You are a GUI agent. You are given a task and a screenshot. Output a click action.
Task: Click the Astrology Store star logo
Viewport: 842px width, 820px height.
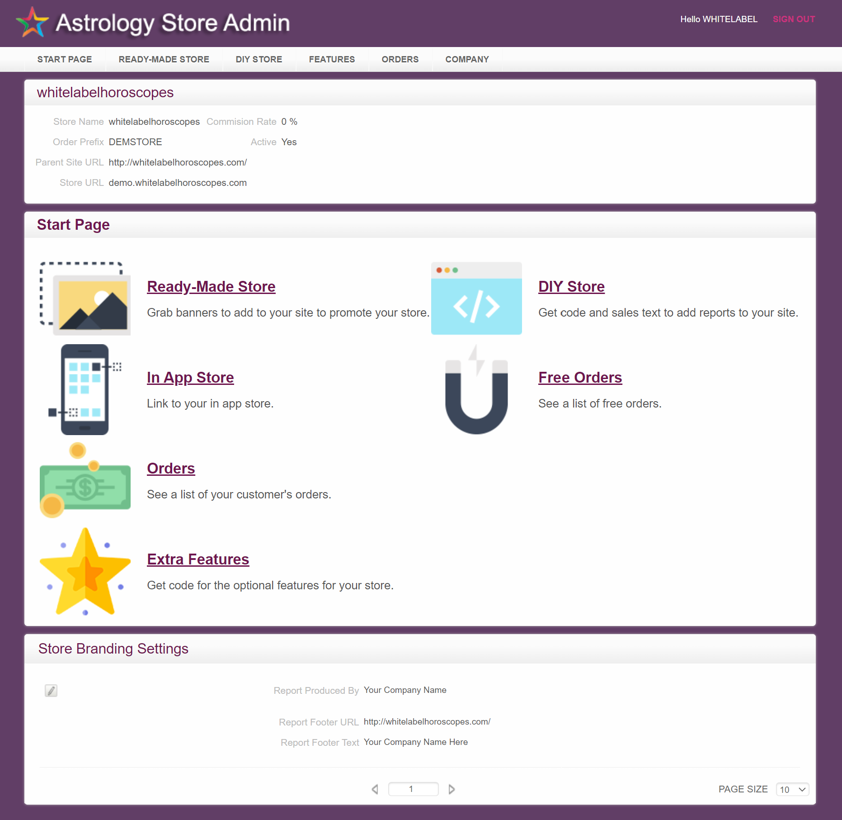tap(32, 22)
